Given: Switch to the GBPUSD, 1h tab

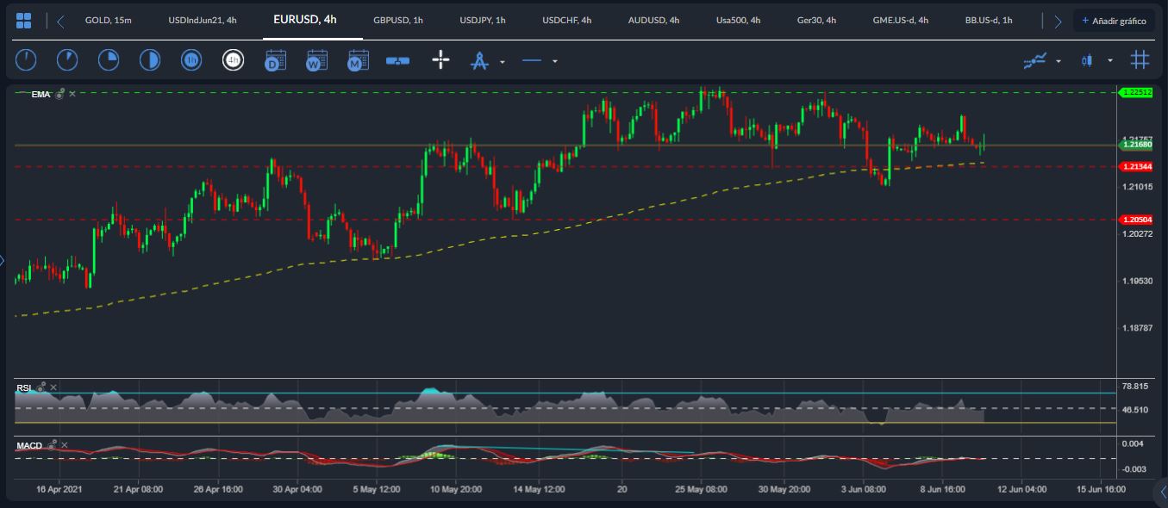Looking at the screenshot, I should [x=398, y=20].
